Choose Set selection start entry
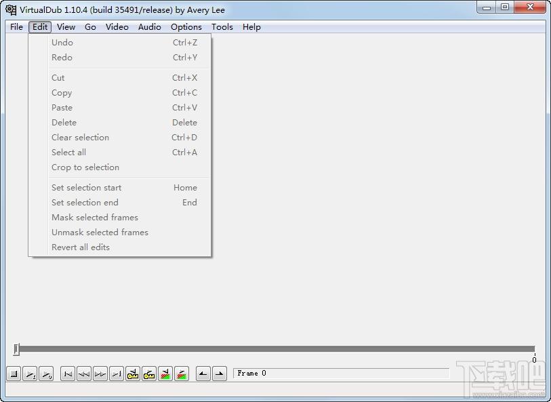 coord(120,188)
